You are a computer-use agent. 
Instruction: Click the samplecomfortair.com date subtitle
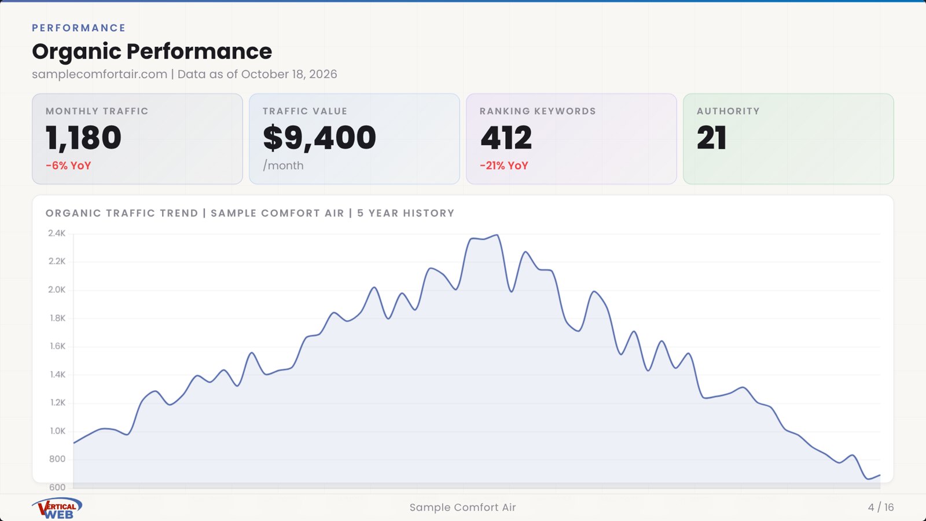(x=184, y=74)
